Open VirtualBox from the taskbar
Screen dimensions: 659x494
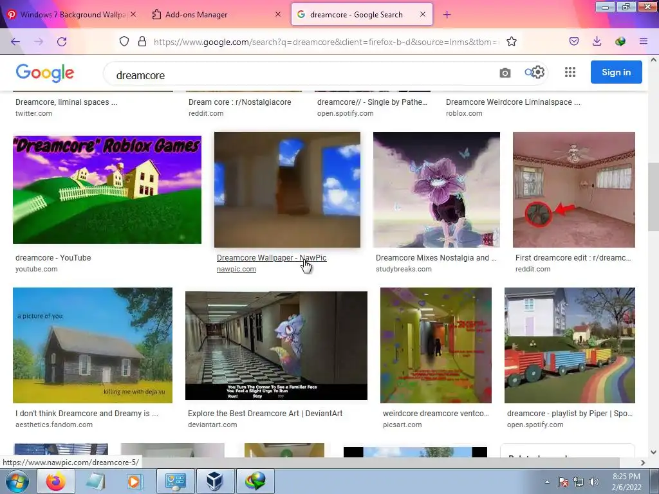click(215, 481)
